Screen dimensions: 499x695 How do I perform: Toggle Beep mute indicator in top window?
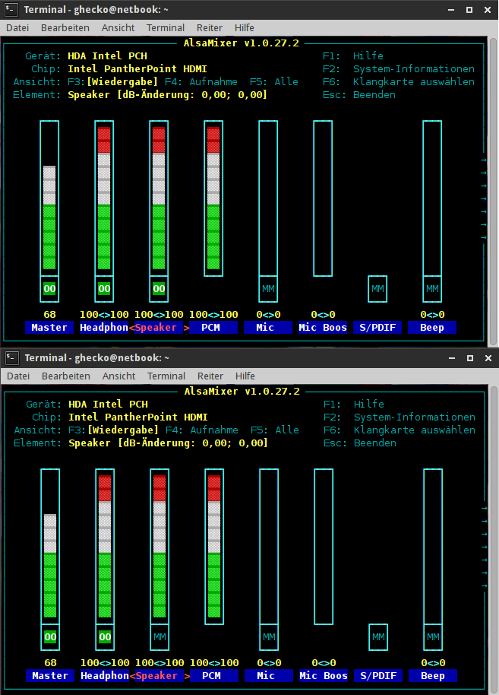coord(432,289)
